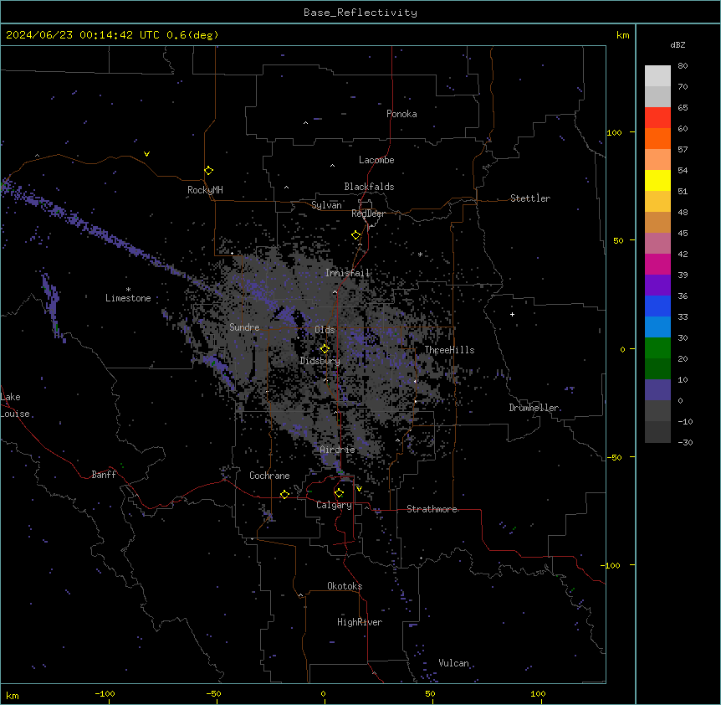The height and width of the screenshot is (705, 721).
Task: Click the Banff label
Action: [104, 475]
